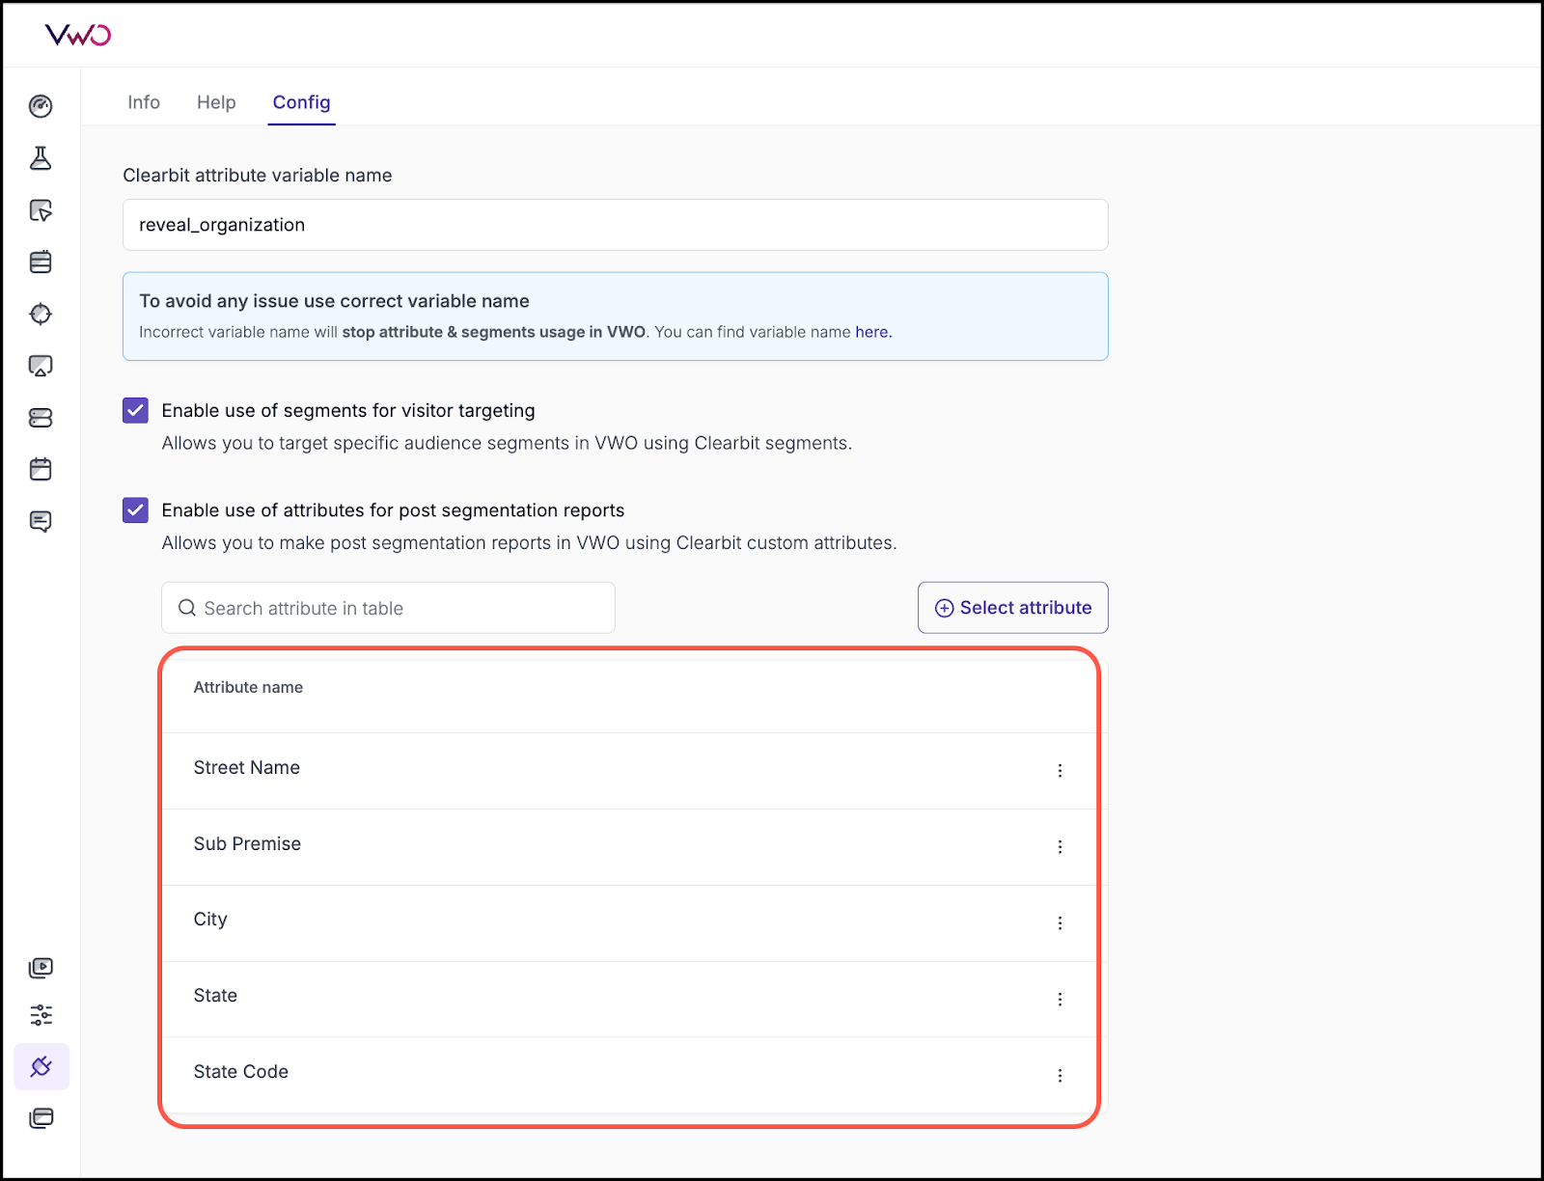Open the server data icon in sidebar
Image resolution: width=1544 pixels, height=1181 pixels.
point(41,418)
